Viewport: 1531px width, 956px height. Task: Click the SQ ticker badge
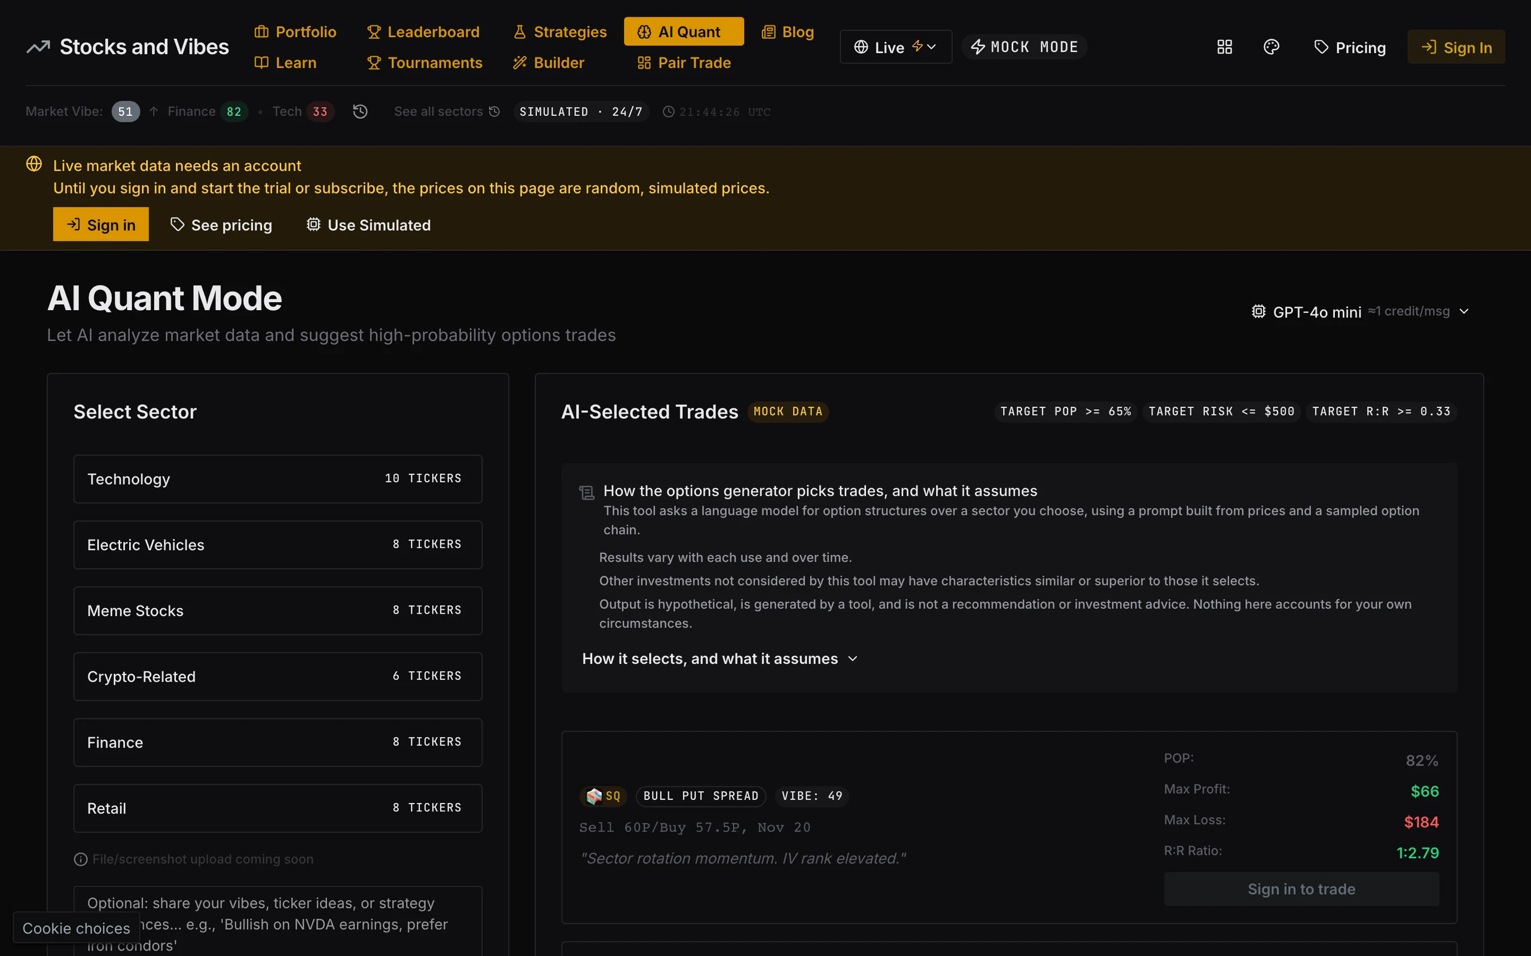pos(603,796)
